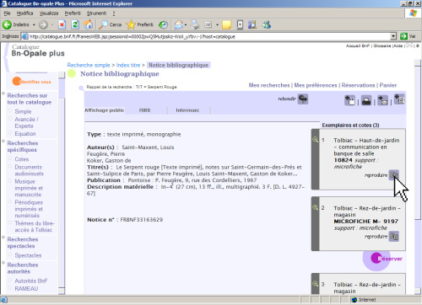The image size is (422, 305).
Task: Go to the home page icon
Action: (89, 24)
